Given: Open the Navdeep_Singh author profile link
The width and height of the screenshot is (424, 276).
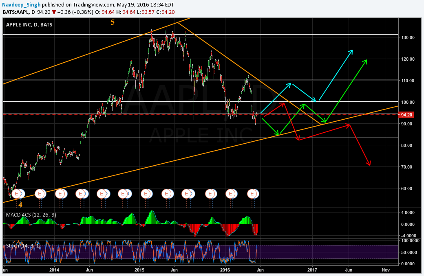Looking at the screenshot, I should coord(21,5).
